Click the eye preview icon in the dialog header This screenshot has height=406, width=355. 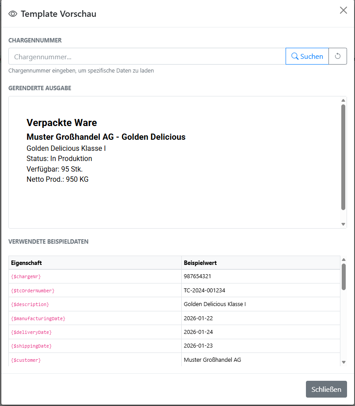13,14
